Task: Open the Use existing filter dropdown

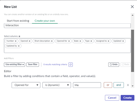Action: 15,64
